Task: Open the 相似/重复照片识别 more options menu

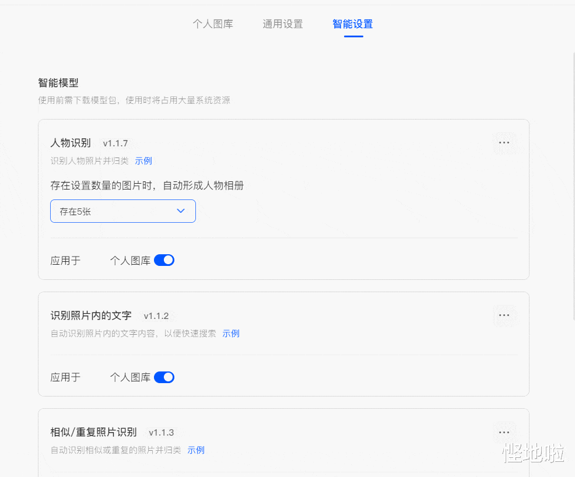Action: coord(504,432)
